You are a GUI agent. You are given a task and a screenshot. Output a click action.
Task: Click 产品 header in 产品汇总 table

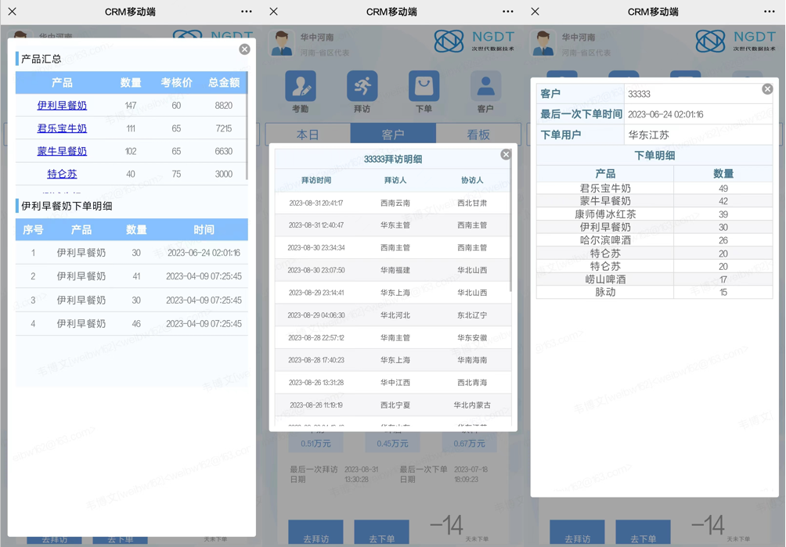pyautogui.click(x=62, y=83)
